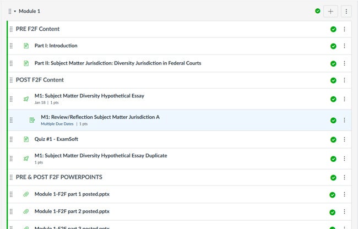Click drag handle for part 1 posted.pptx
Screen dimensions: 358x229
coord(11,194)
